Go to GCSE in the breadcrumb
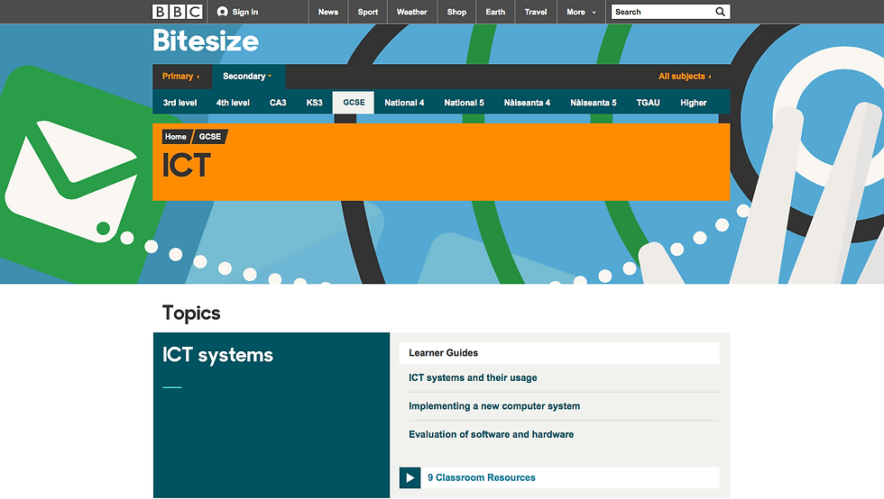Viewport: 884px width, 499px height. [x=209, y=136]
